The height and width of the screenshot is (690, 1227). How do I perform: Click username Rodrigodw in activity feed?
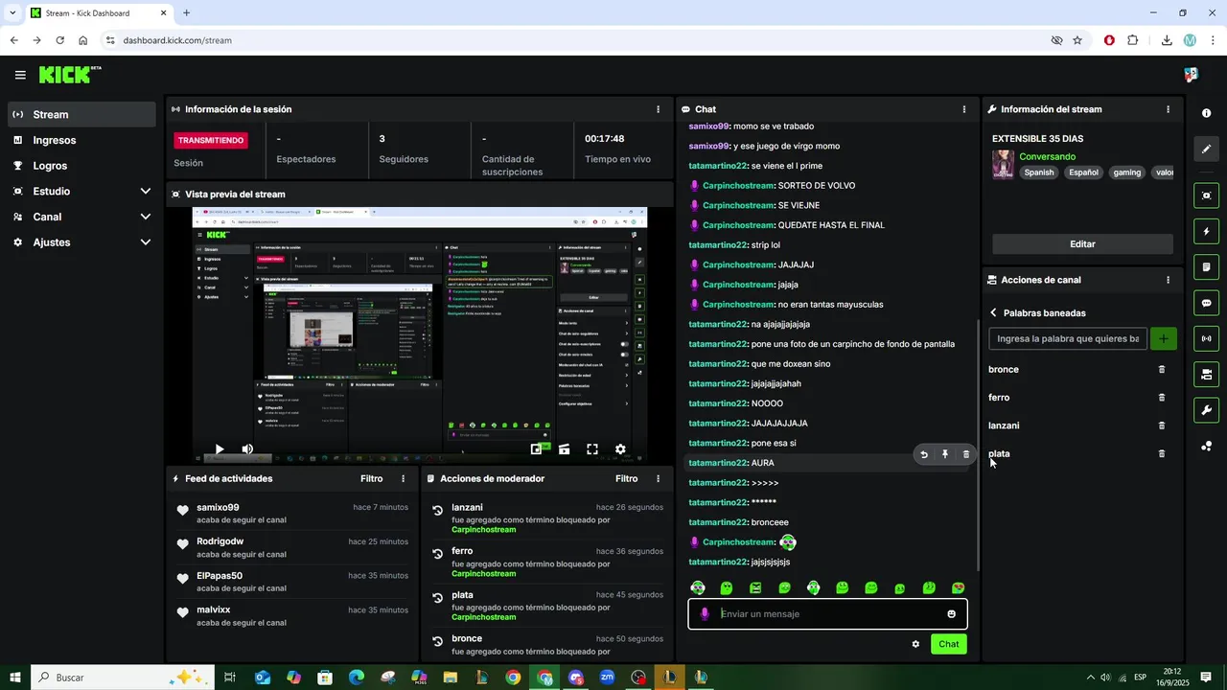(x=220, y=541)
